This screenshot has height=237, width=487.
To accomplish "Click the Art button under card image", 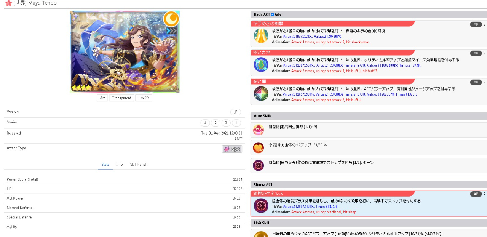I will click(x=102, y=98).
